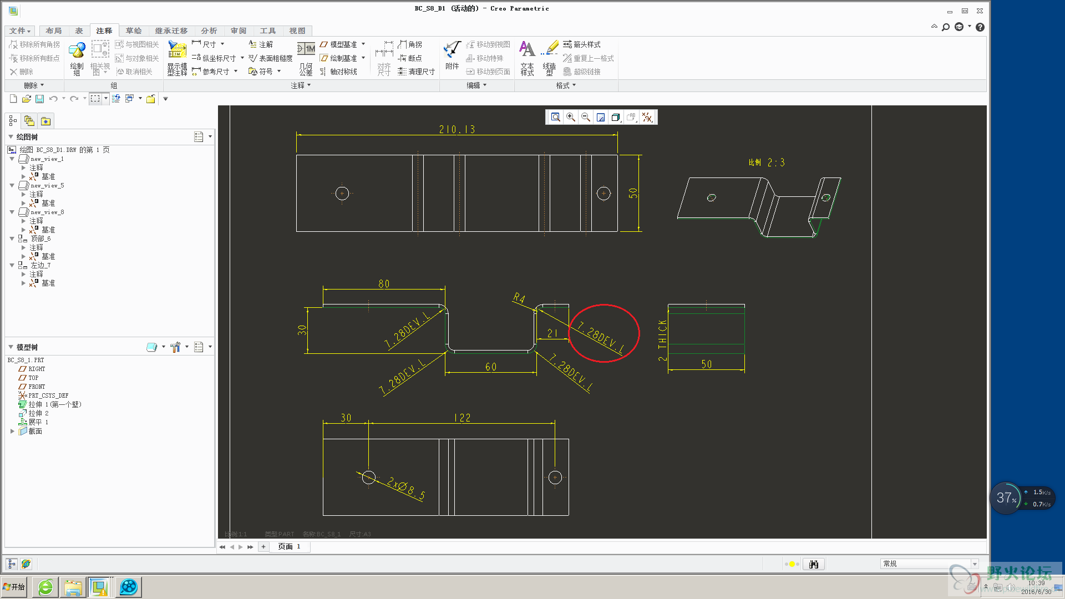
Task: Open the 尺寸 (dimension) dropdown arrow
Action: coord(222,44)
